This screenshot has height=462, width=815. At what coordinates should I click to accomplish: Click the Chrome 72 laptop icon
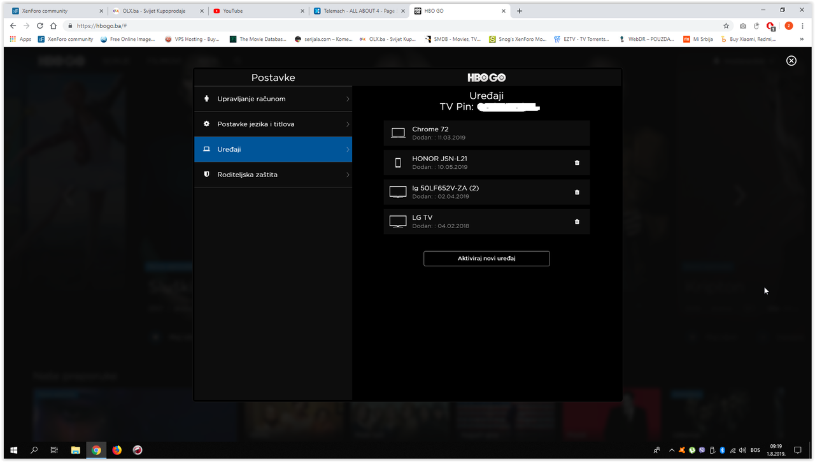tap(398, 133)
